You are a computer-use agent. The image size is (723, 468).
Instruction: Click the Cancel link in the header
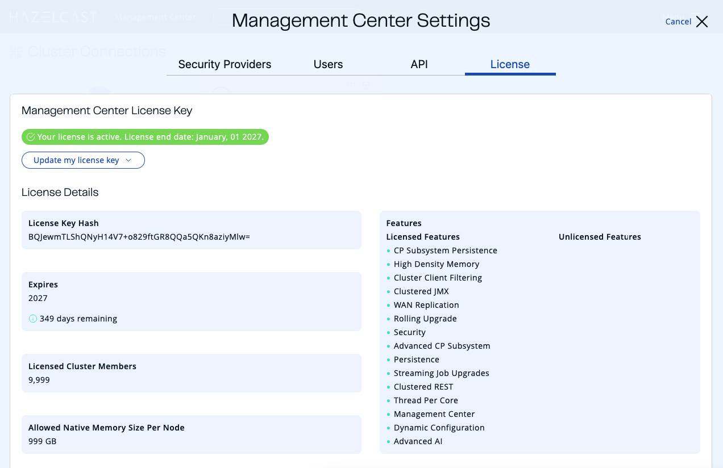click(678, 22)
